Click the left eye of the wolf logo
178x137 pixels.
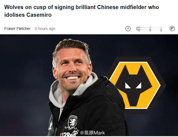coord(128,86)
